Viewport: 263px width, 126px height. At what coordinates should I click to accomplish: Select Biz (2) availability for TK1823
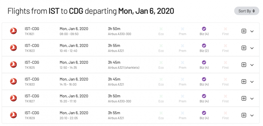point(204,46)
